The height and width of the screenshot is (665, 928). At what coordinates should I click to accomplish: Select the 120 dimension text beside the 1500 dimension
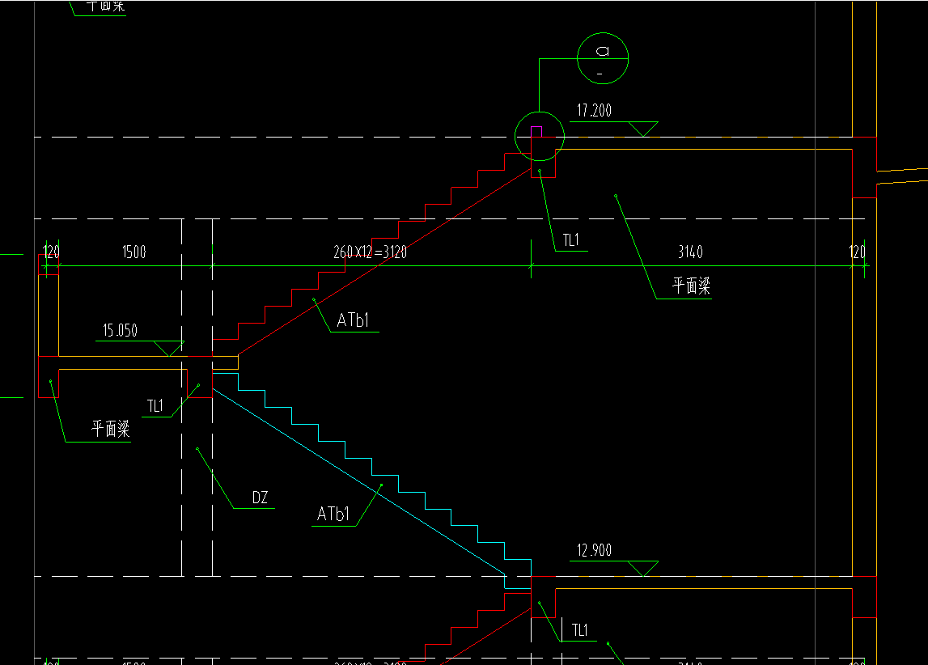click(x=52, y=252)
